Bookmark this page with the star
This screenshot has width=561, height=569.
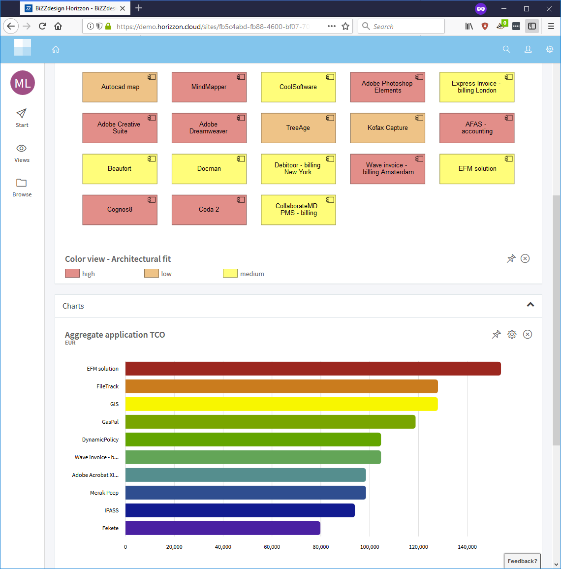click(345, 26)
